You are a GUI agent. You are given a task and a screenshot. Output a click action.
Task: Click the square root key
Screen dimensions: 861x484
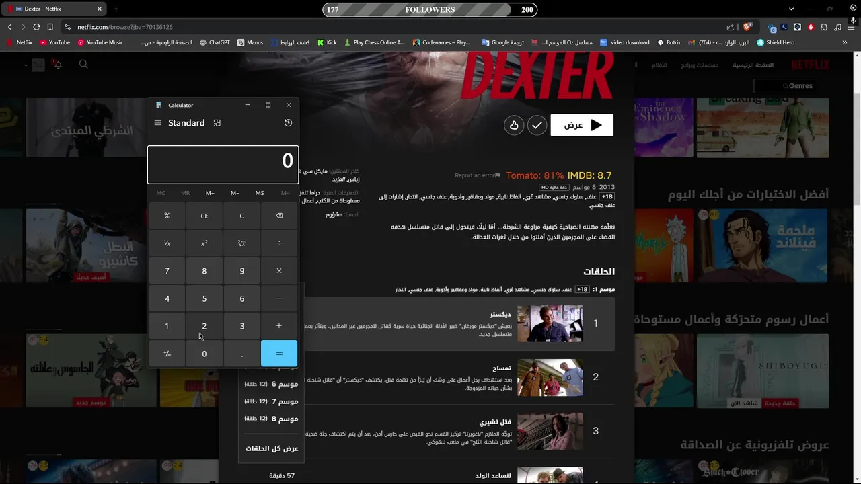pyautogui.click(x=241, y=243)
